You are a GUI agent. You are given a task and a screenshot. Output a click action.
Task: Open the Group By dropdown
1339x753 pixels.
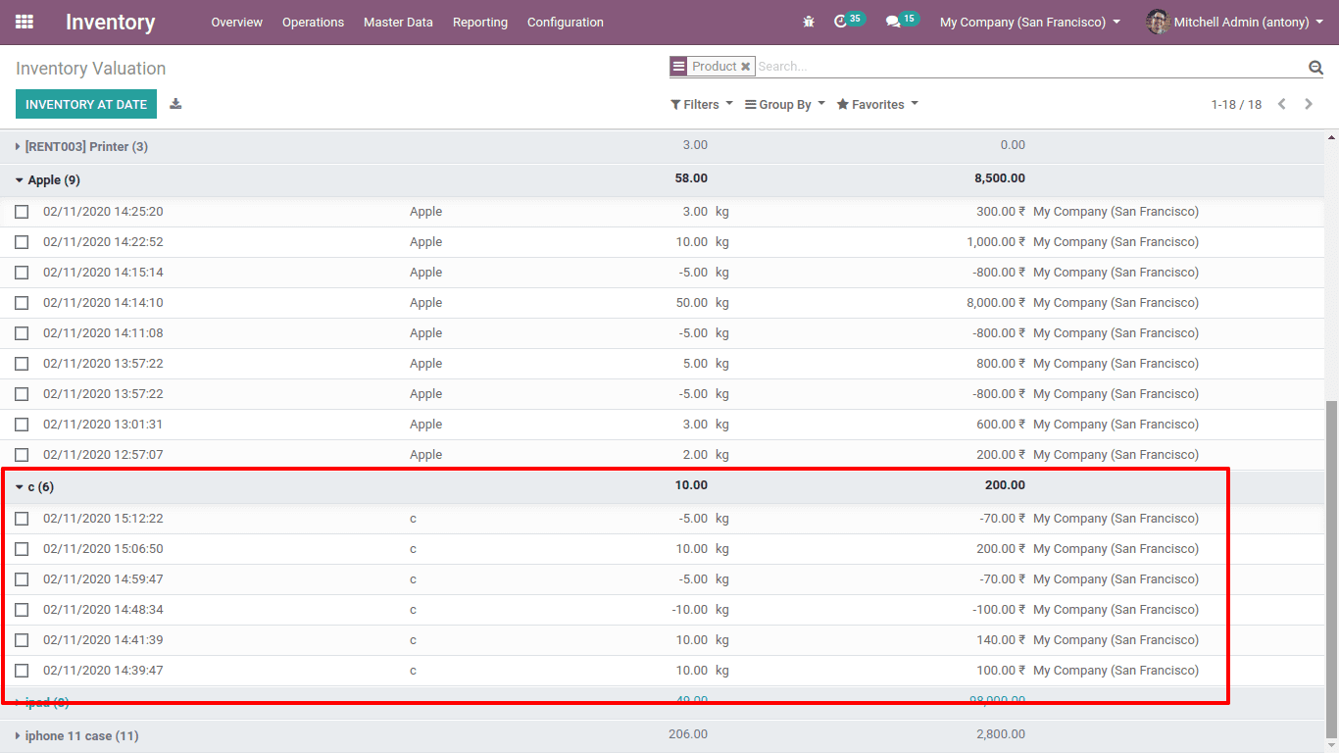[785, 104]
